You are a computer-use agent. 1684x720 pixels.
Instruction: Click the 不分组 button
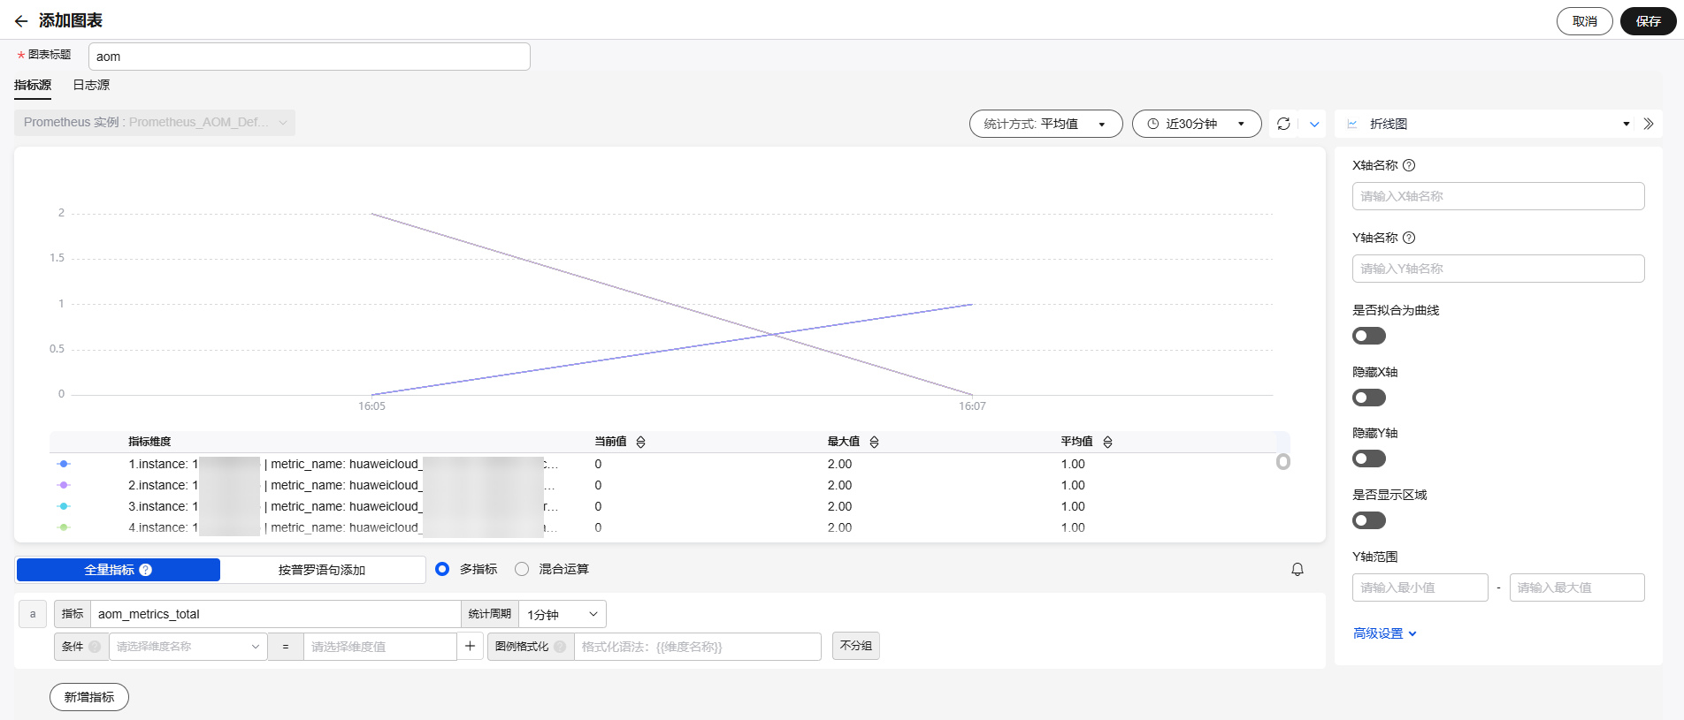pos(856,646)
